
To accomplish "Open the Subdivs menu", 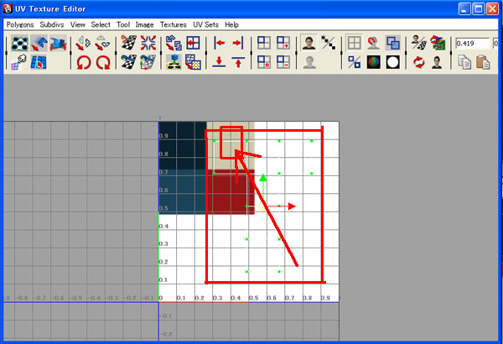I will tap(51, 25).
